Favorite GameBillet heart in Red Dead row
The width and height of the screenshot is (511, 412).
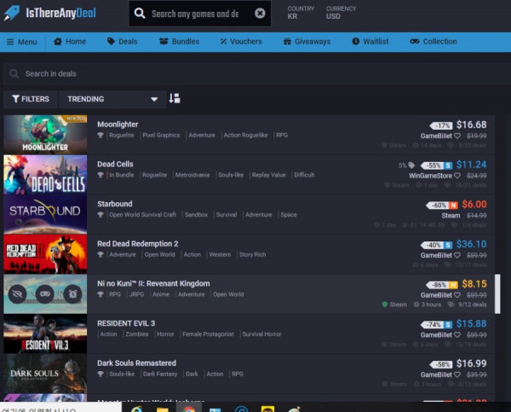457,255
